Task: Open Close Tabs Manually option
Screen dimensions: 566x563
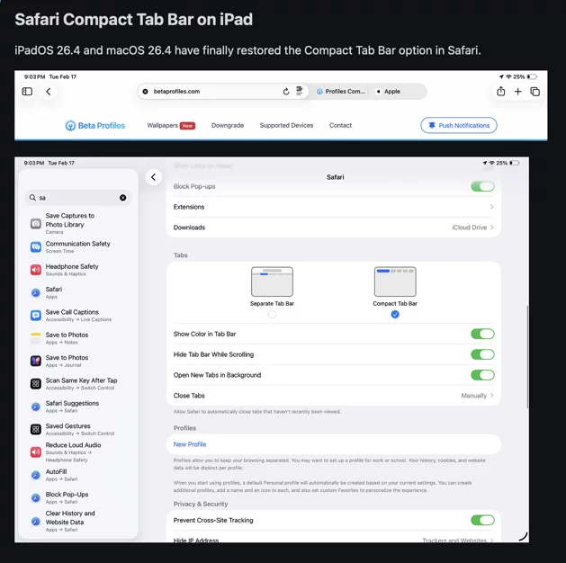Action: pos(334,396)
